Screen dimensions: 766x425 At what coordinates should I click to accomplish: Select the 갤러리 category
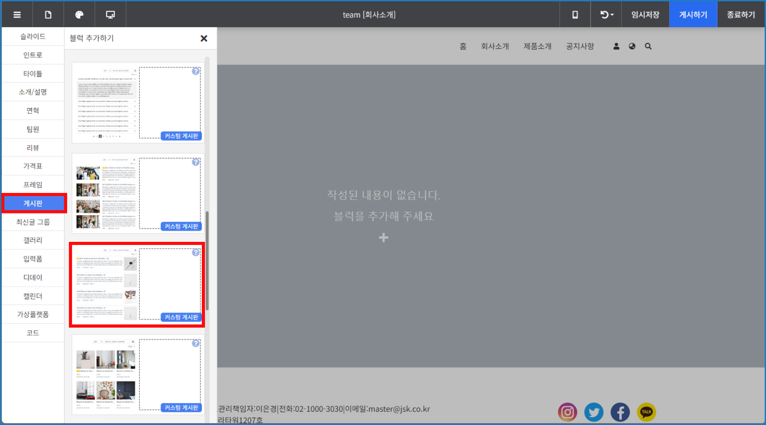33,240
